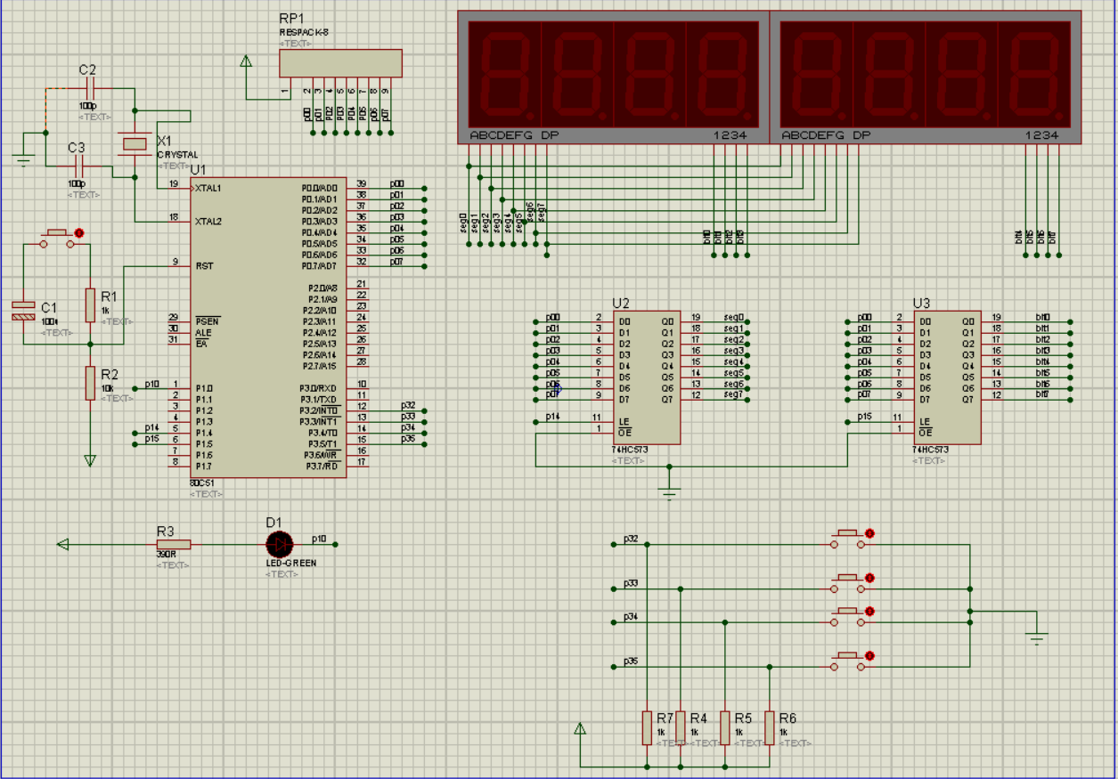Click the C1 capacitor symbol
Image resolution: width=1118 pixels, height=779 pixels.
tap(24, 311)
